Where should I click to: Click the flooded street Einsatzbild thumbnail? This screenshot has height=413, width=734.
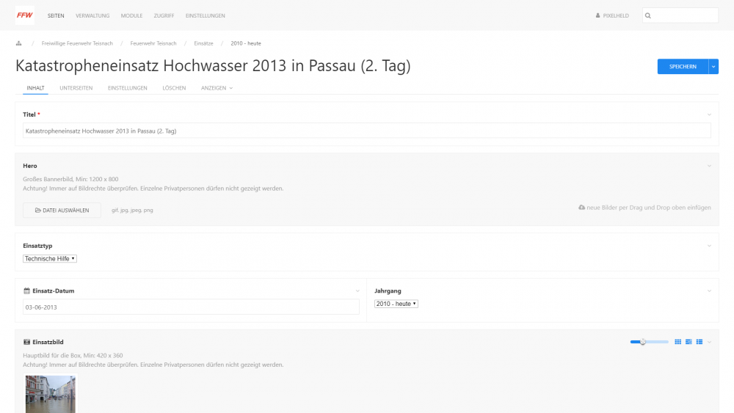(51, 394)
